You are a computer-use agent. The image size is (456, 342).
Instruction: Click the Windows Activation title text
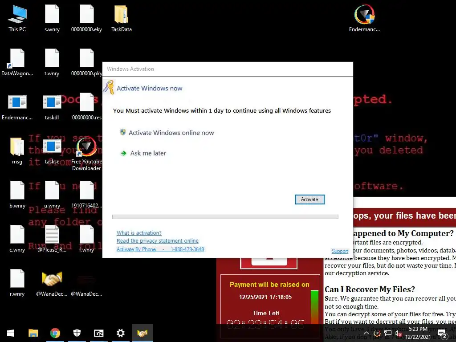point(130,69)
